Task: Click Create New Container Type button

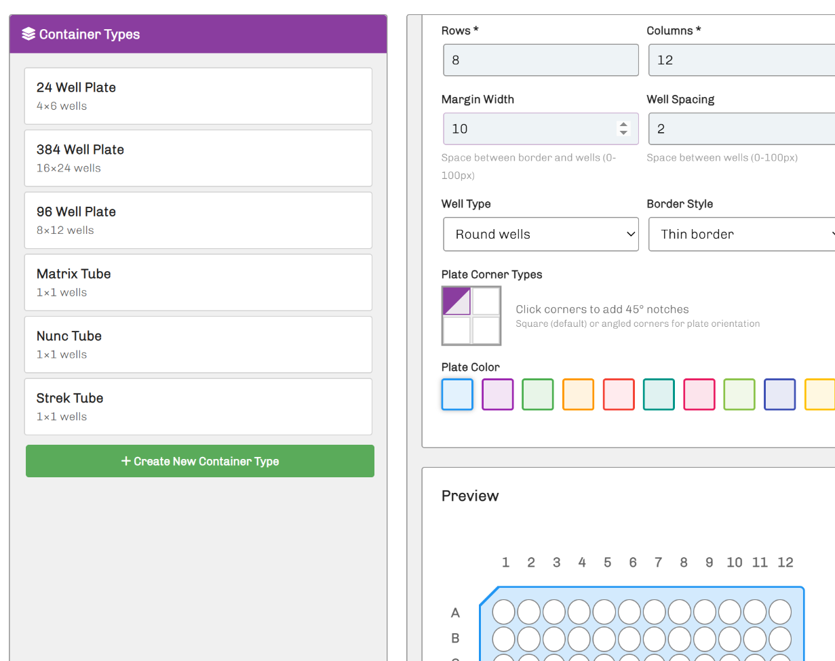Action: (200, 461)
